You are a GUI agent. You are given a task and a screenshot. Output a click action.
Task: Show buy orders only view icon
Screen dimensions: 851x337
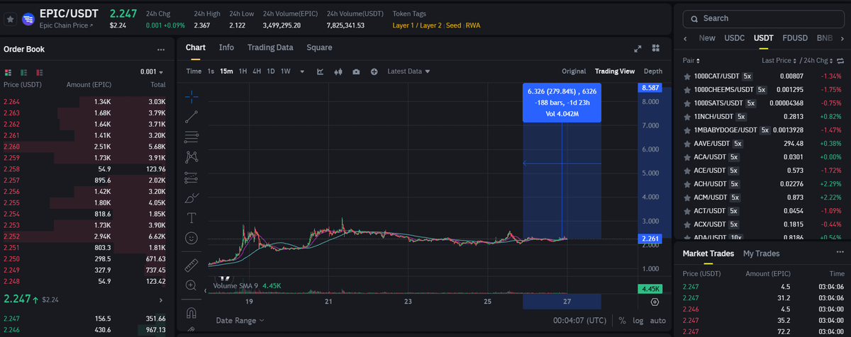pos(24,72)
